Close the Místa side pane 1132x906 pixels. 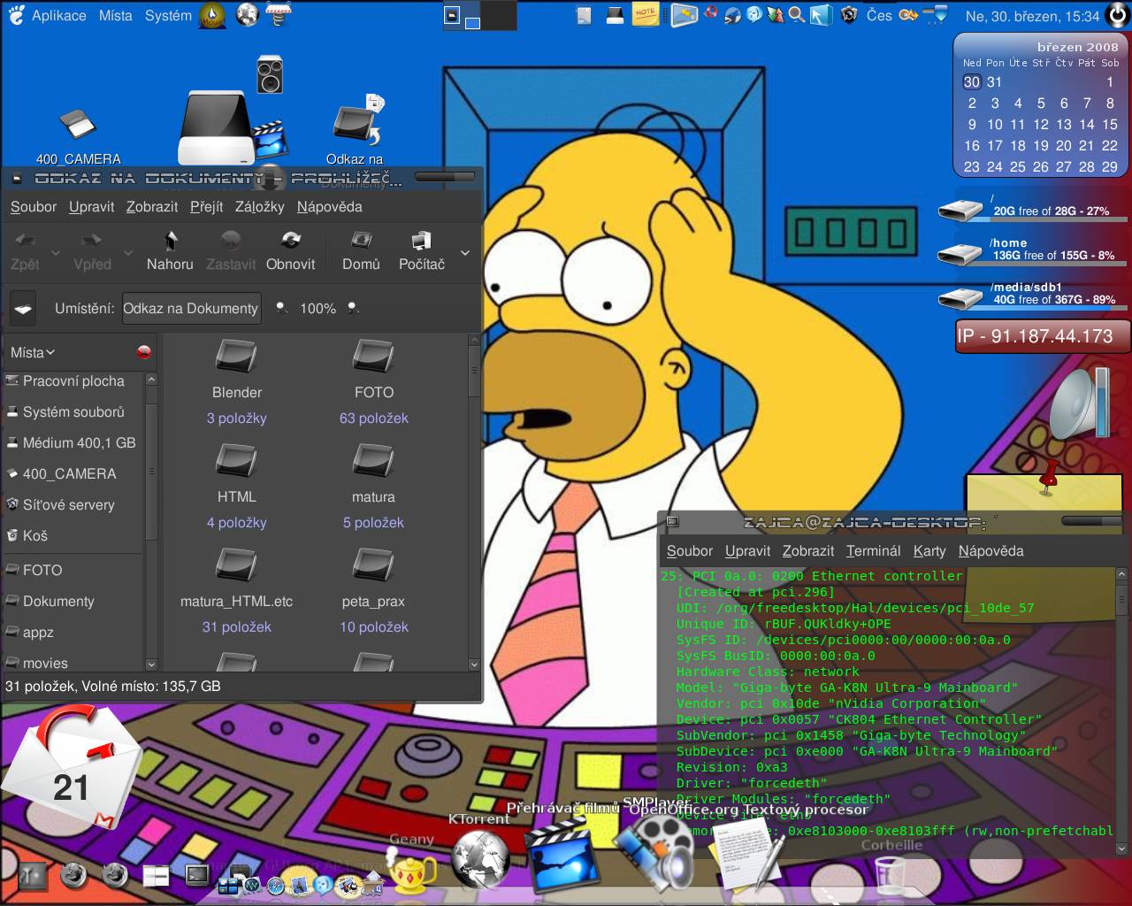coord(144,352)
